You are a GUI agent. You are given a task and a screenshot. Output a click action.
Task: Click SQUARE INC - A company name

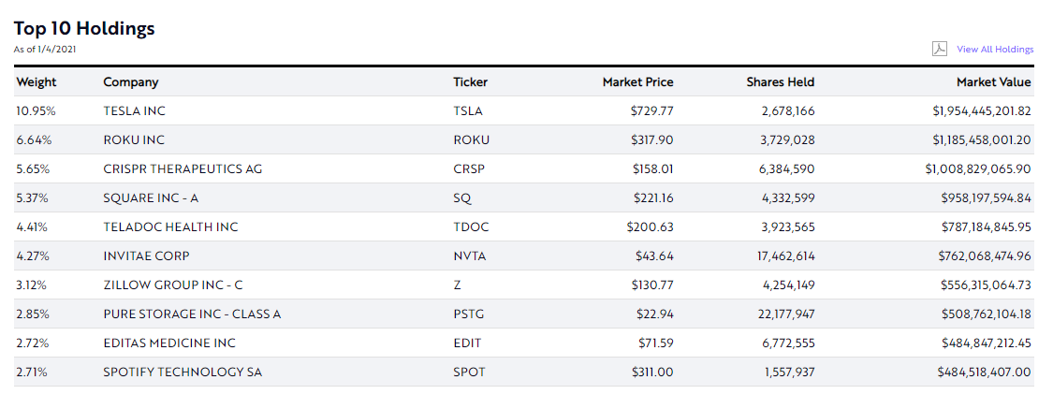[x=158, y=198]
